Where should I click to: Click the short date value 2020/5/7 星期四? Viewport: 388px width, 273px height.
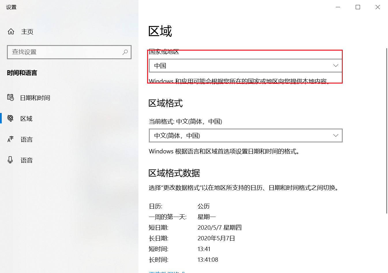(x=220, y=228)
